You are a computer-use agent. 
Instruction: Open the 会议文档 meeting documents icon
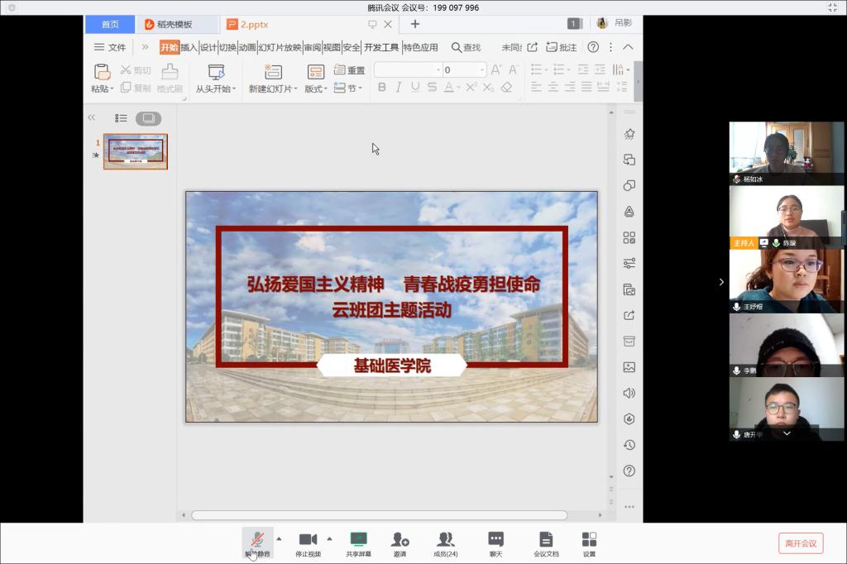546,540
